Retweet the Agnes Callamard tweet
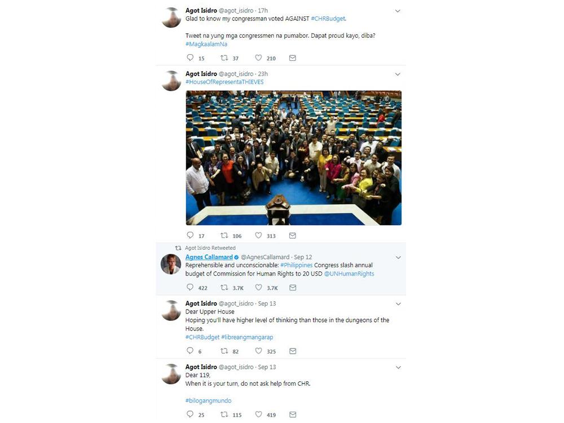Viewport: 564px width, 423px height. coord(224,288)
